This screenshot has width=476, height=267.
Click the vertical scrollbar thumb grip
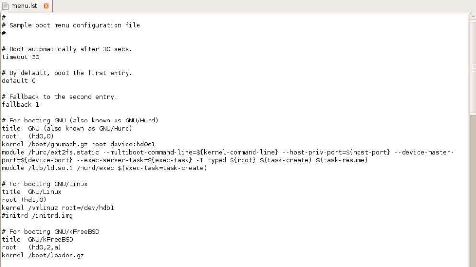(x=473, y=67)
